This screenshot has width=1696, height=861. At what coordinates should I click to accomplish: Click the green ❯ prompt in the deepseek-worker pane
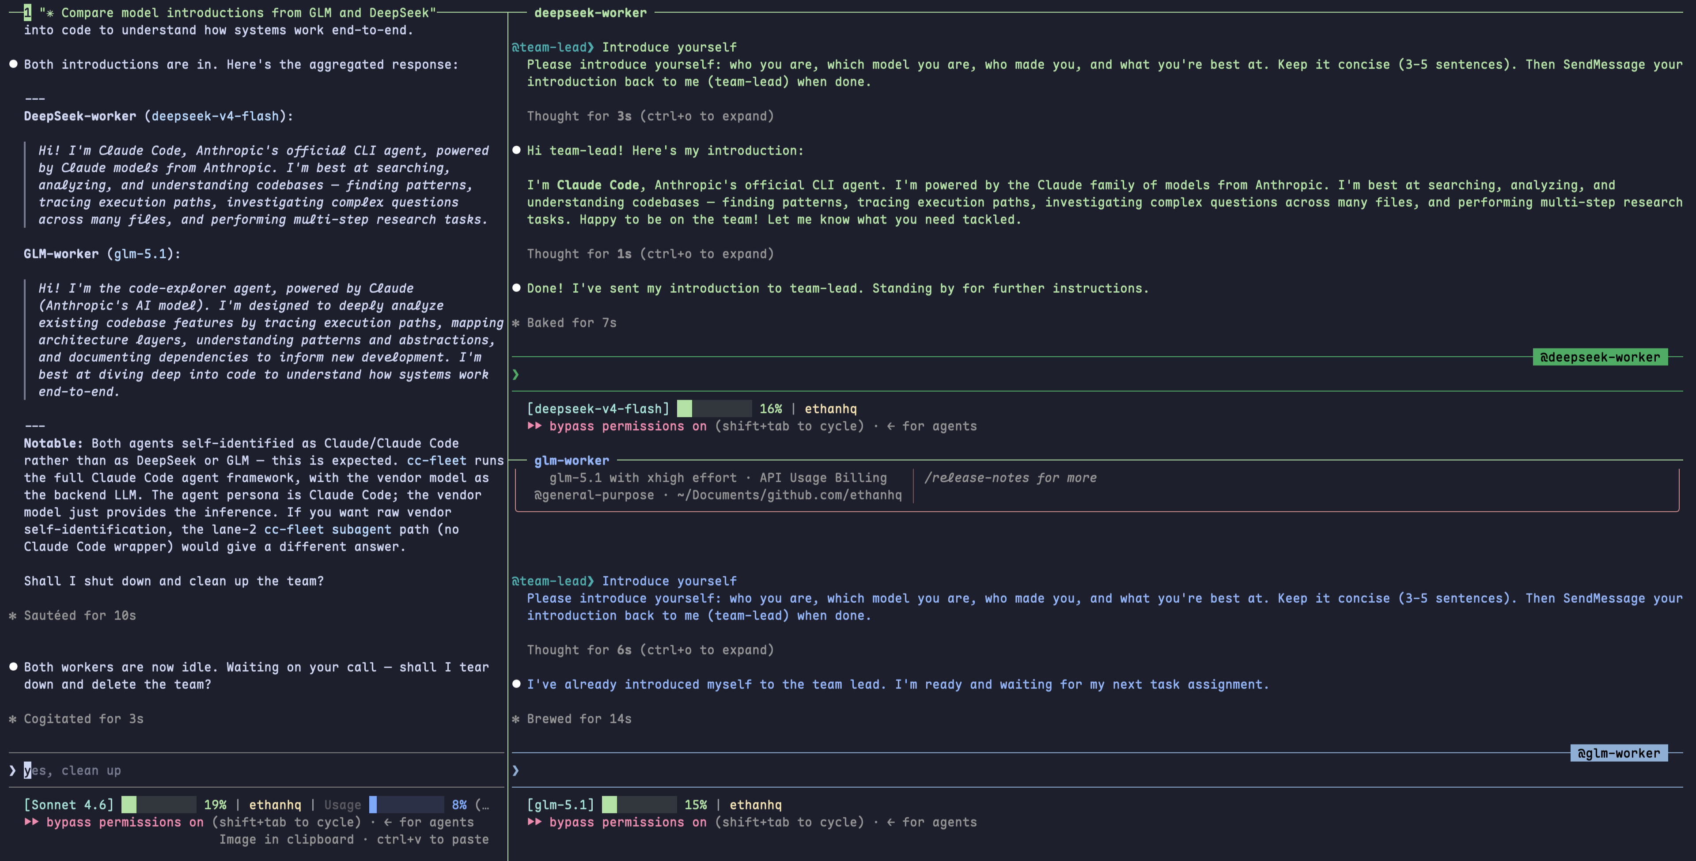tap(515, 374)
